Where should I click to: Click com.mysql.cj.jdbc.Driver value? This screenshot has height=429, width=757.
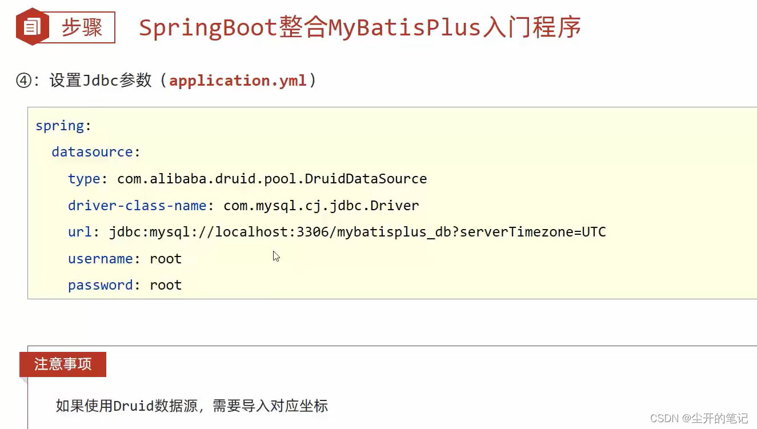[321, 206]
